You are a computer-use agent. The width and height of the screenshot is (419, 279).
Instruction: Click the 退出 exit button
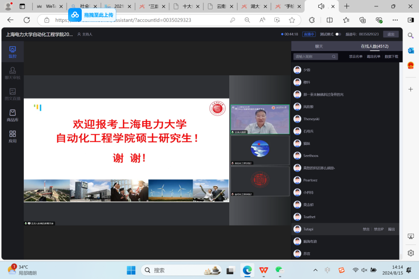pyautogui.click(x=390, y=34)
